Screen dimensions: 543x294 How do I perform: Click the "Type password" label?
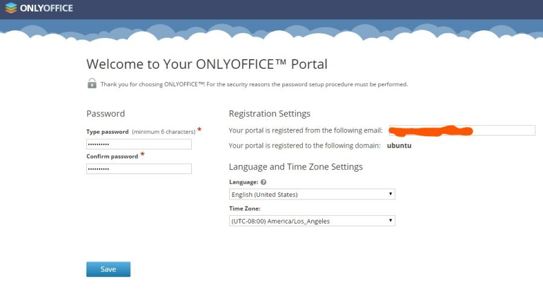coord(107,132)
